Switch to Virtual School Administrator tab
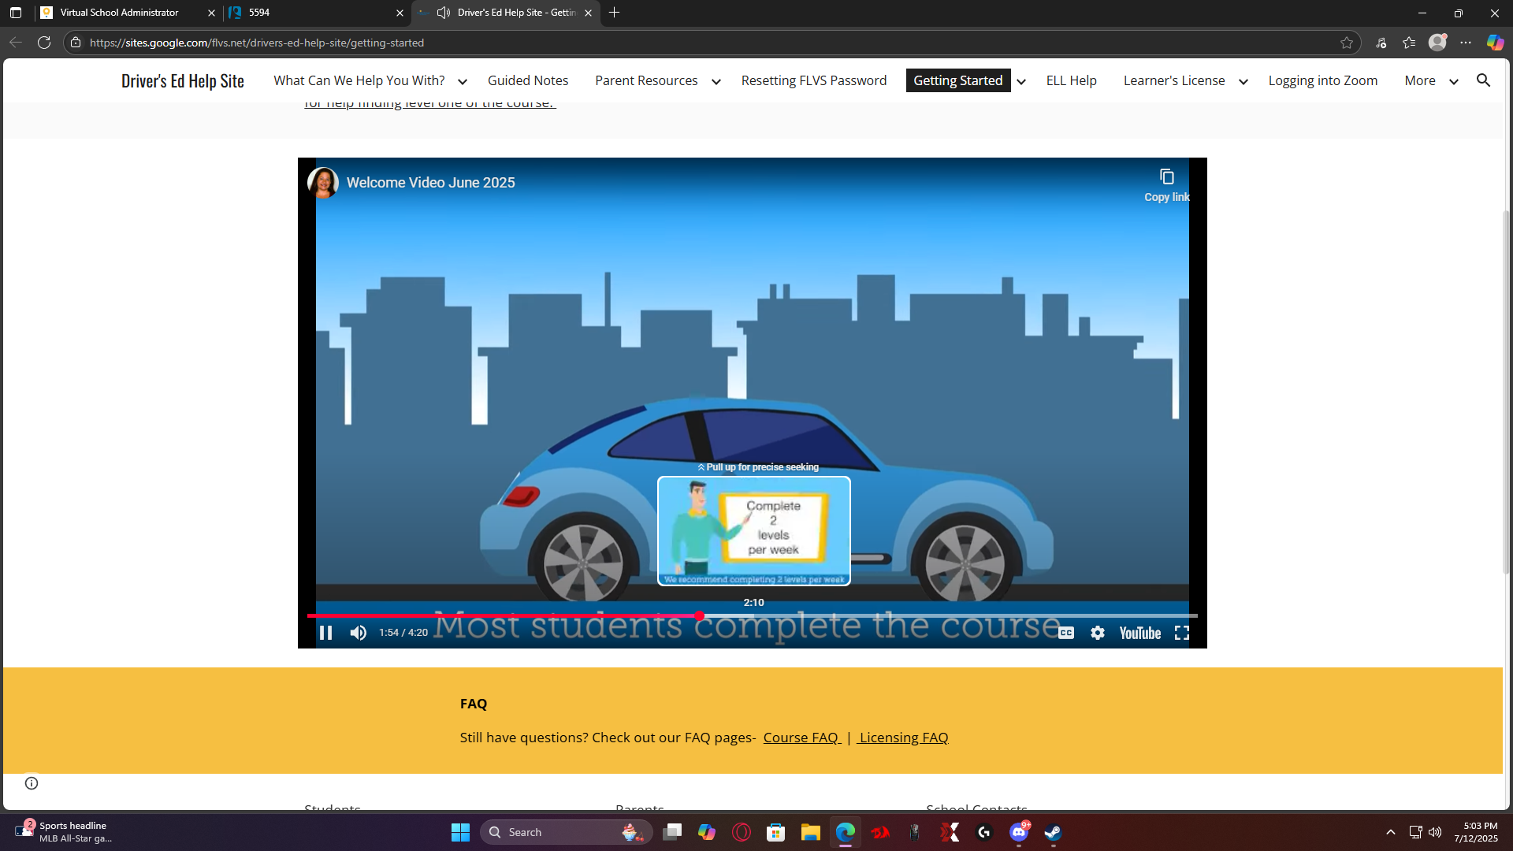This screenshot has width=1513, height=851. [120, 13]
